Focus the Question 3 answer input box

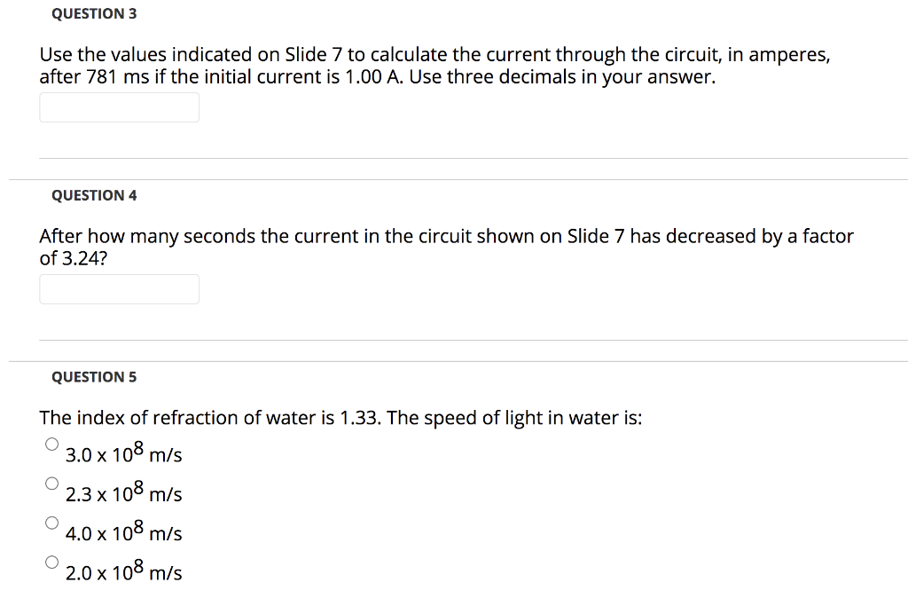(119, 107)
